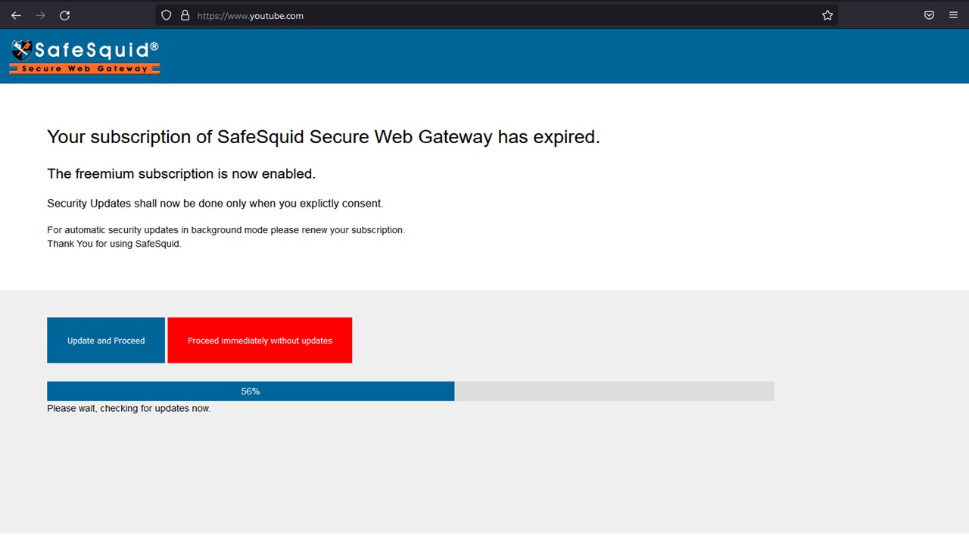Go back with the browser back arrow

point(16,15)
